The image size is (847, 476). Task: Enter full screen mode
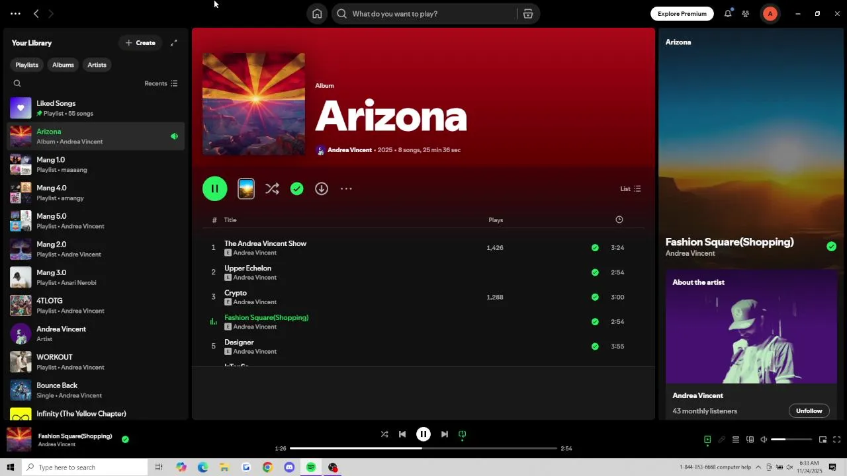pyautogui.click(x=836, y=440)
